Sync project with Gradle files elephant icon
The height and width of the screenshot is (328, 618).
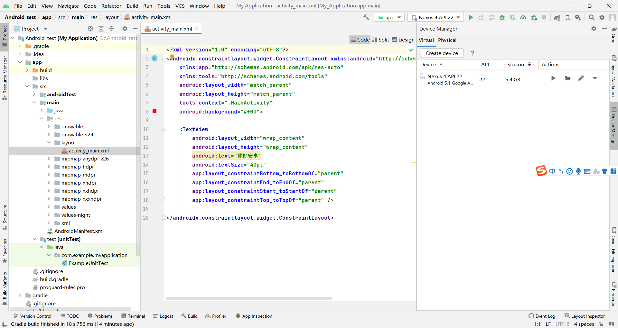click(x=557, y=17)
